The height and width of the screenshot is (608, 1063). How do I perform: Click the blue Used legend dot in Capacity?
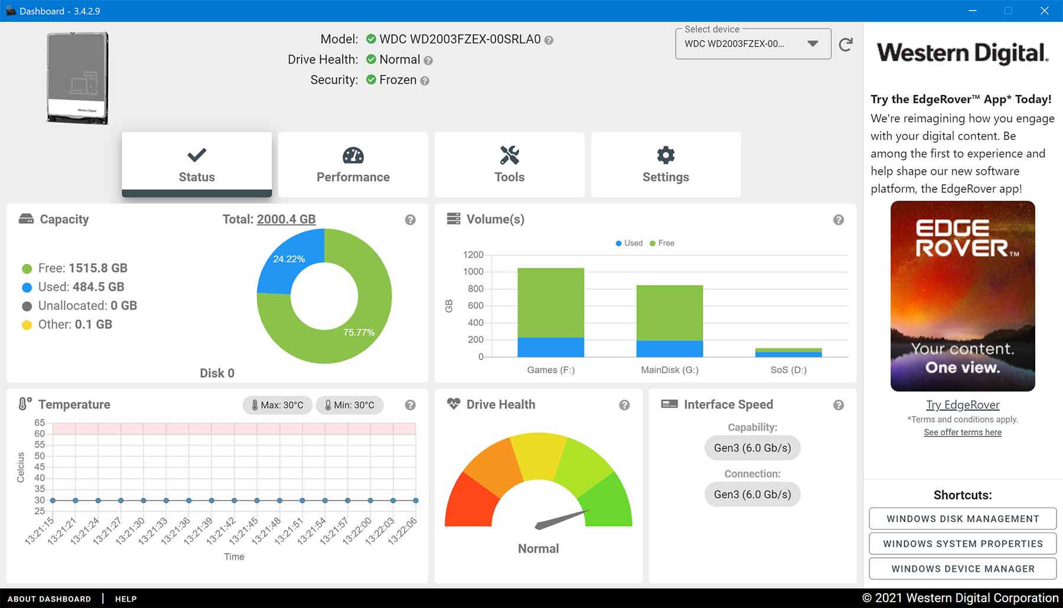tap(27, 287)
